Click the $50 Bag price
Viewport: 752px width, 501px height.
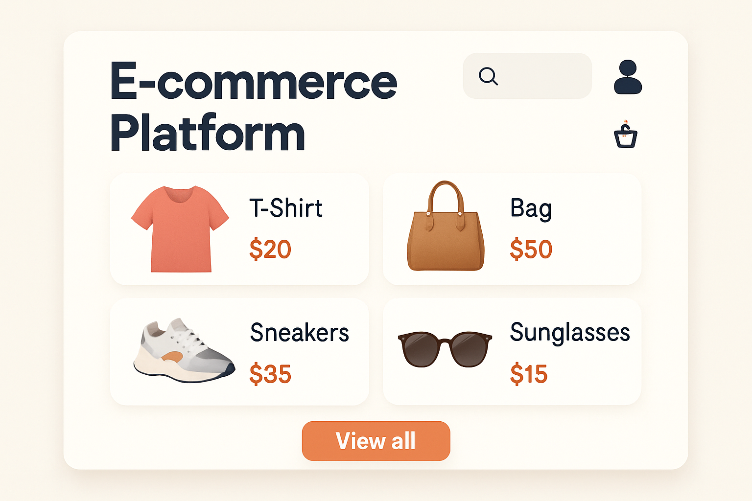click(531, 249)
